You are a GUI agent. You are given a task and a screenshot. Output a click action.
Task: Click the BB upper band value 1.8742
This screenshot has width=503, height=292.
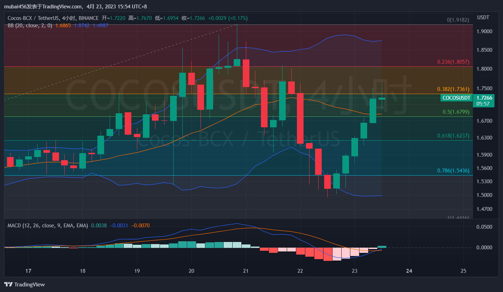pyautogui.click(x=81, y=26)
